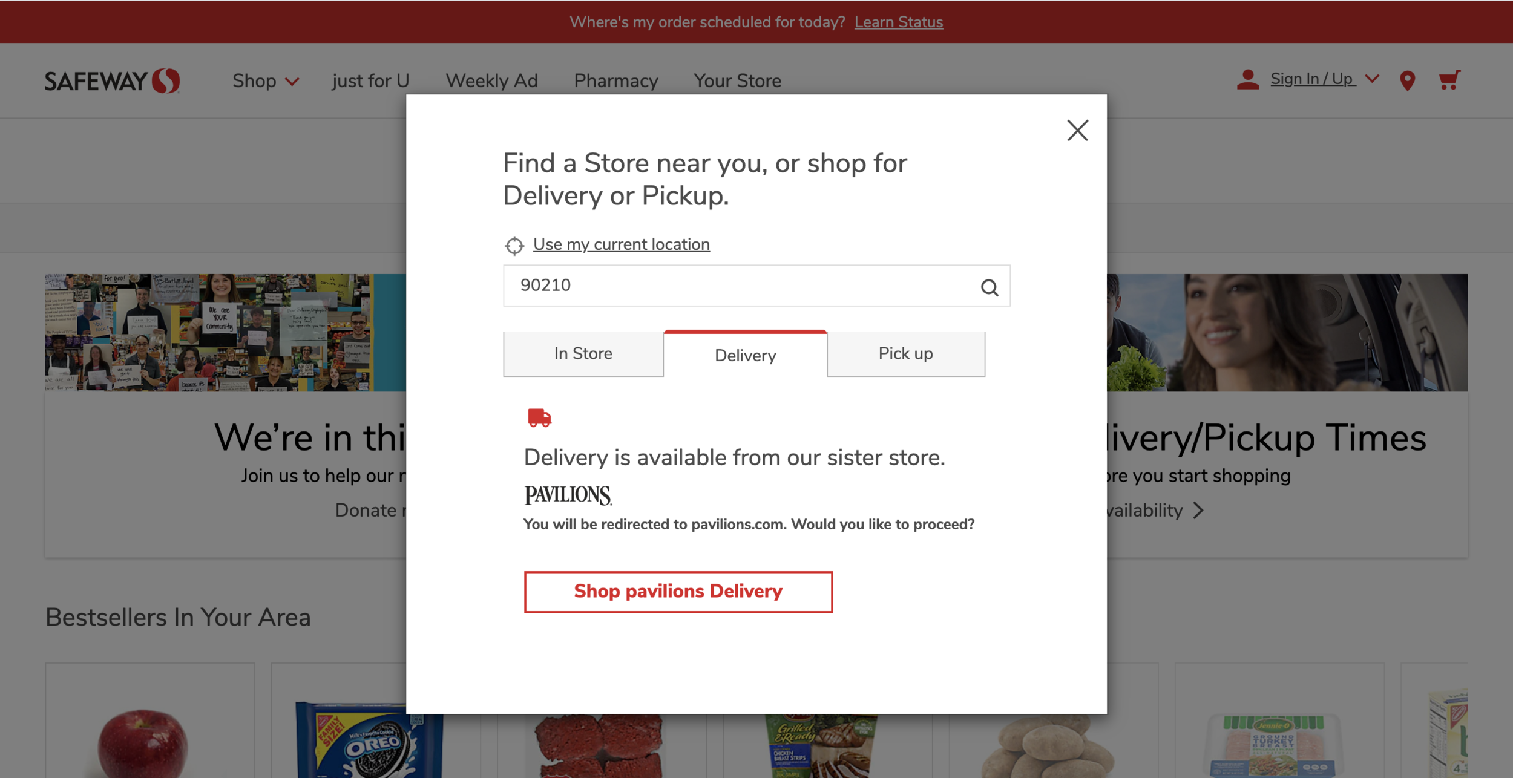The image size is (1513, 778).
Task: Expand the Sign In / Up chevron
Action: 1372,79
